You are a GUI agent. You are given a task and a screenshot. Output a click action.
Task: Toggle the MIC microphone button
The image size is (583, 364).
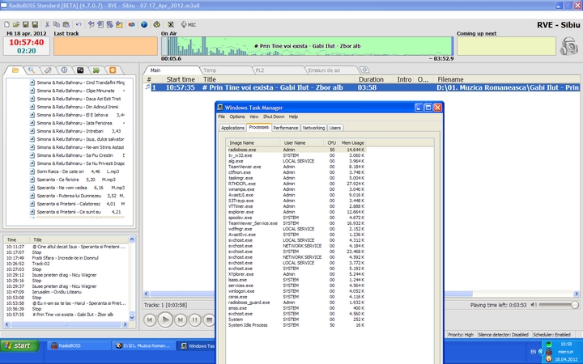coord(188,24)
